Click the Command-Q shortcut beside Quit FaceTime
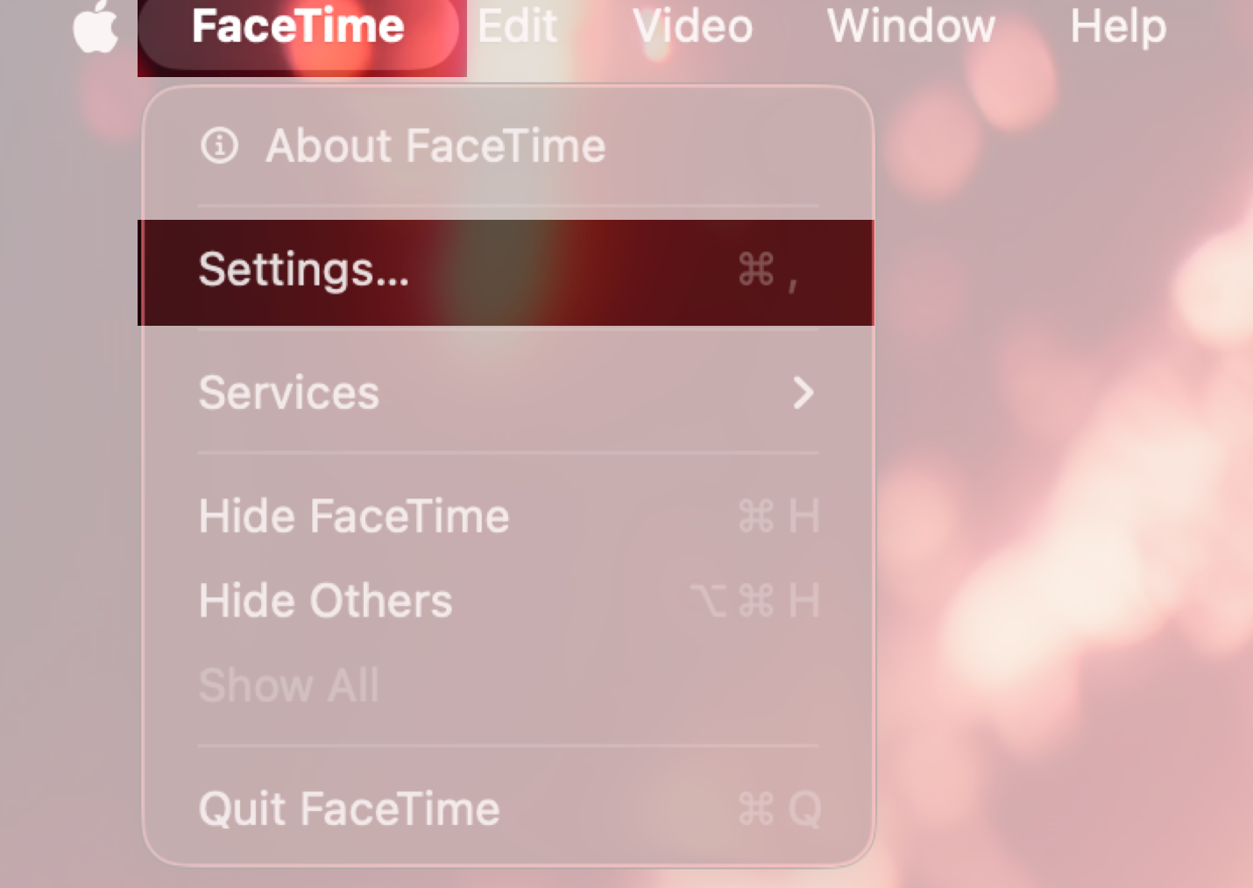This screenshot has height=888, width=1253. (778, 808)
